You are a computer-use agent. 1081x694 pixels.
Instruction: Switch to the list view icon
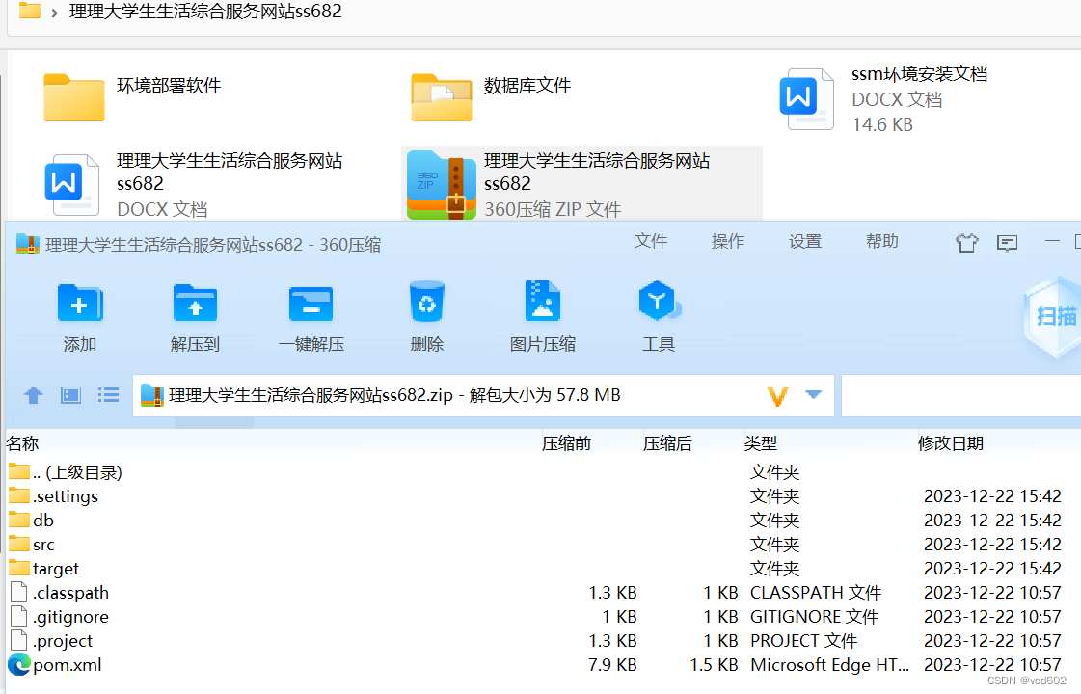coord(108,395)
